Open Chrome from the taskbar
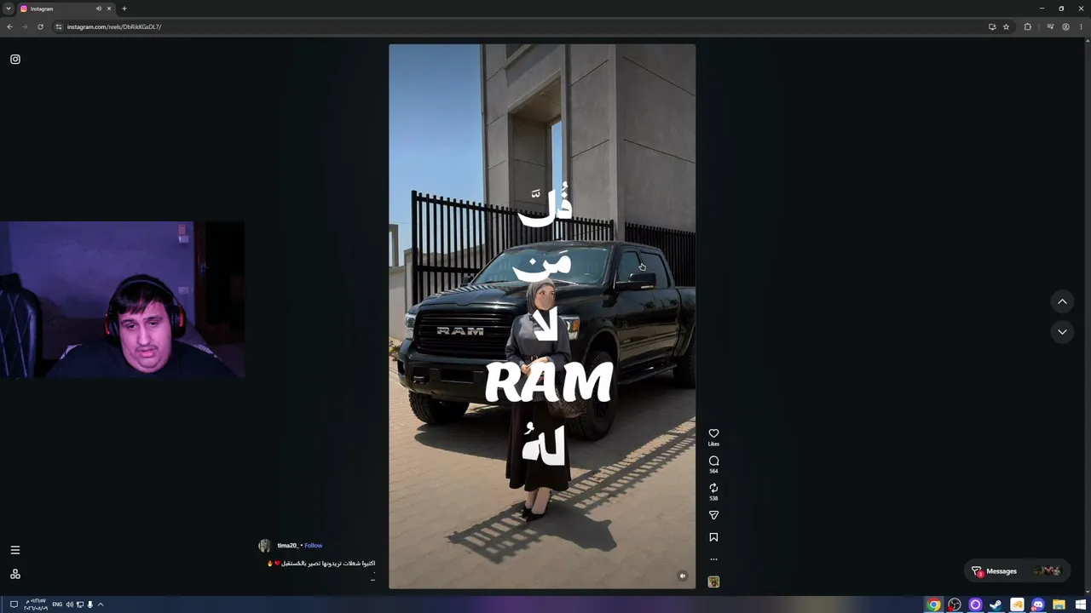This screenshot has height=613, width=1091. click(x=934, y=604)
